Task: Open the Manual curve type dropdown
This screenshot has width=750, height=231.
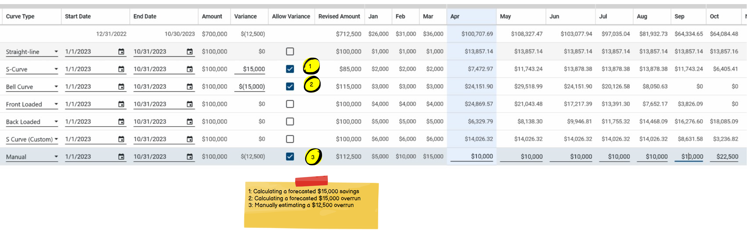Action: (x=56, y=157)
